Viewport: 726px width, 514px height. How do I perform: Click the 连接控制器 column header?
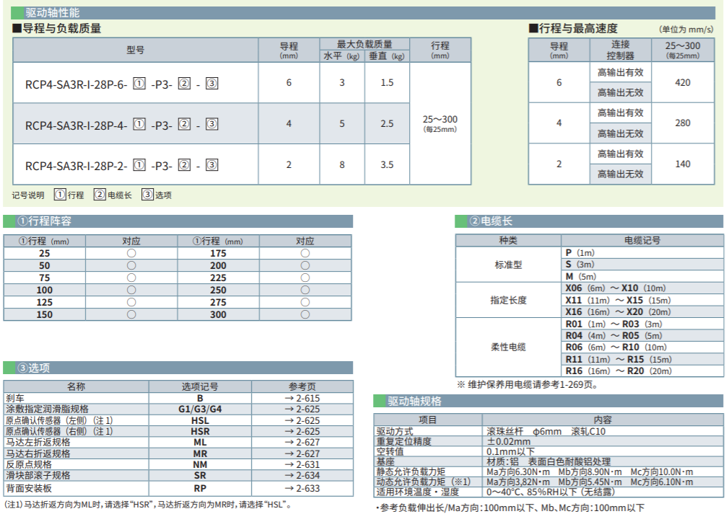(621, 50)
